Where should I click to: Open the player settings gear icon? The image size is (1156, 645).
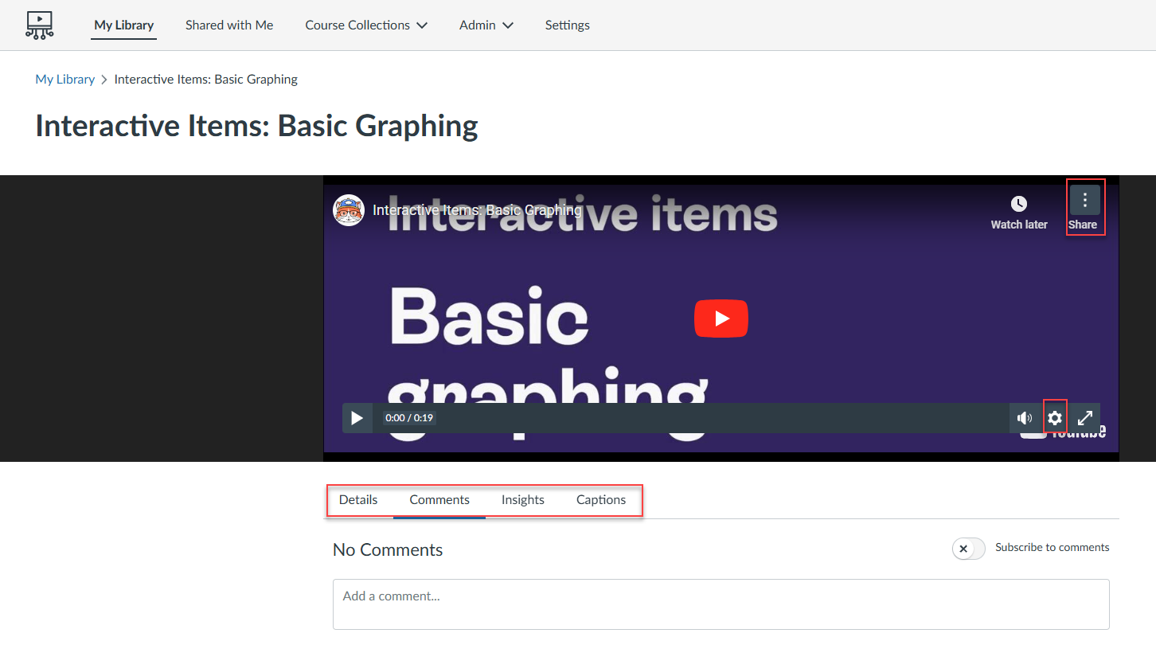point(1055,418)
